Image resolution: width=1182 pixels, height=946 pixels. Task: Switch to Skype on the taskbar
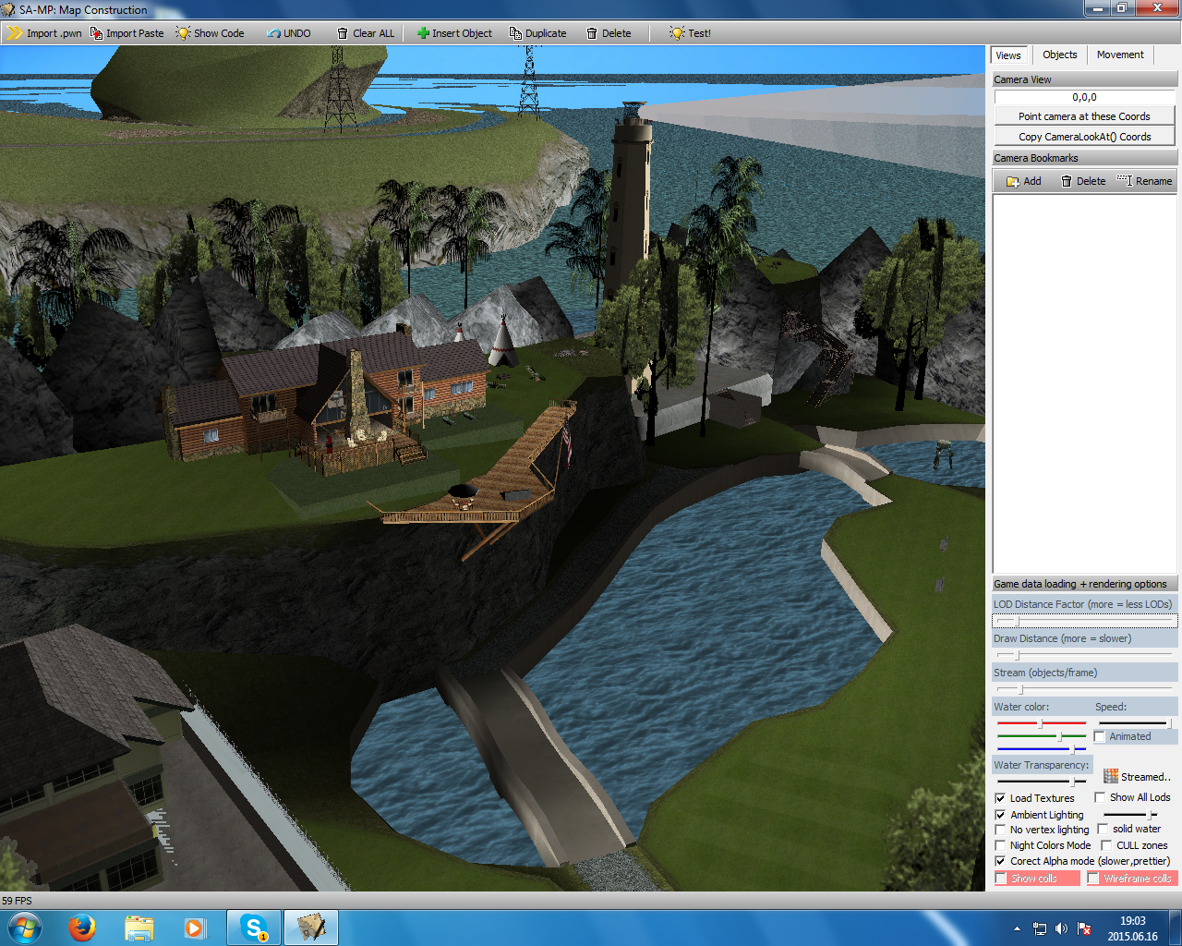click(x=254, y=928)
